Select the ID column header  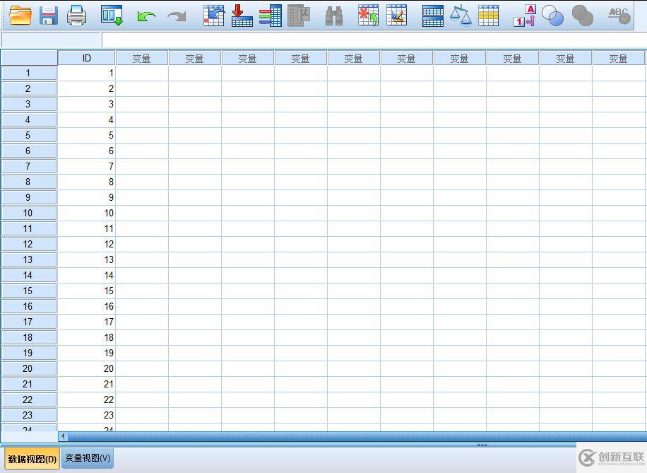coord(86,58)
